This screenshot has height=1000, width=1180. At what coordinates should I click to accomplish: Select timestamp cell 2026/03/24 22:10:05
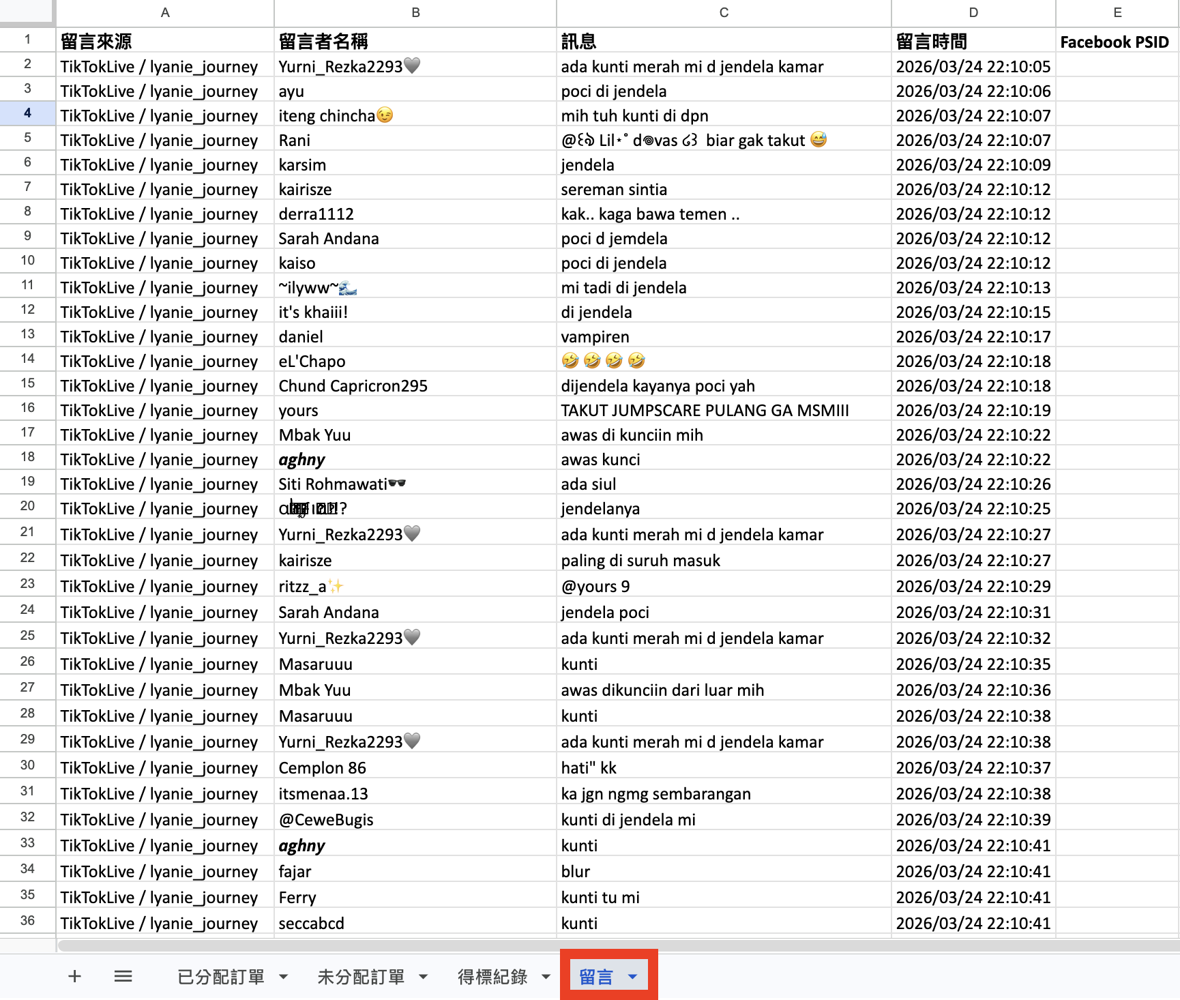pos(973,66)
